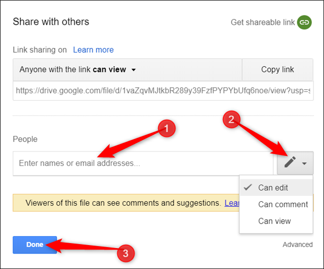Image resolution: width=324 pixels, height=269 pixels.
Task: Click the drive.google.com share URL field
Action: [163, 91]
